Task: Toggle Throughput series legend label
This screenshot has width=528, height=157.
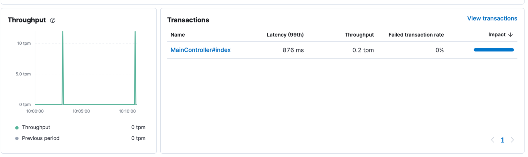Action: 36,127
